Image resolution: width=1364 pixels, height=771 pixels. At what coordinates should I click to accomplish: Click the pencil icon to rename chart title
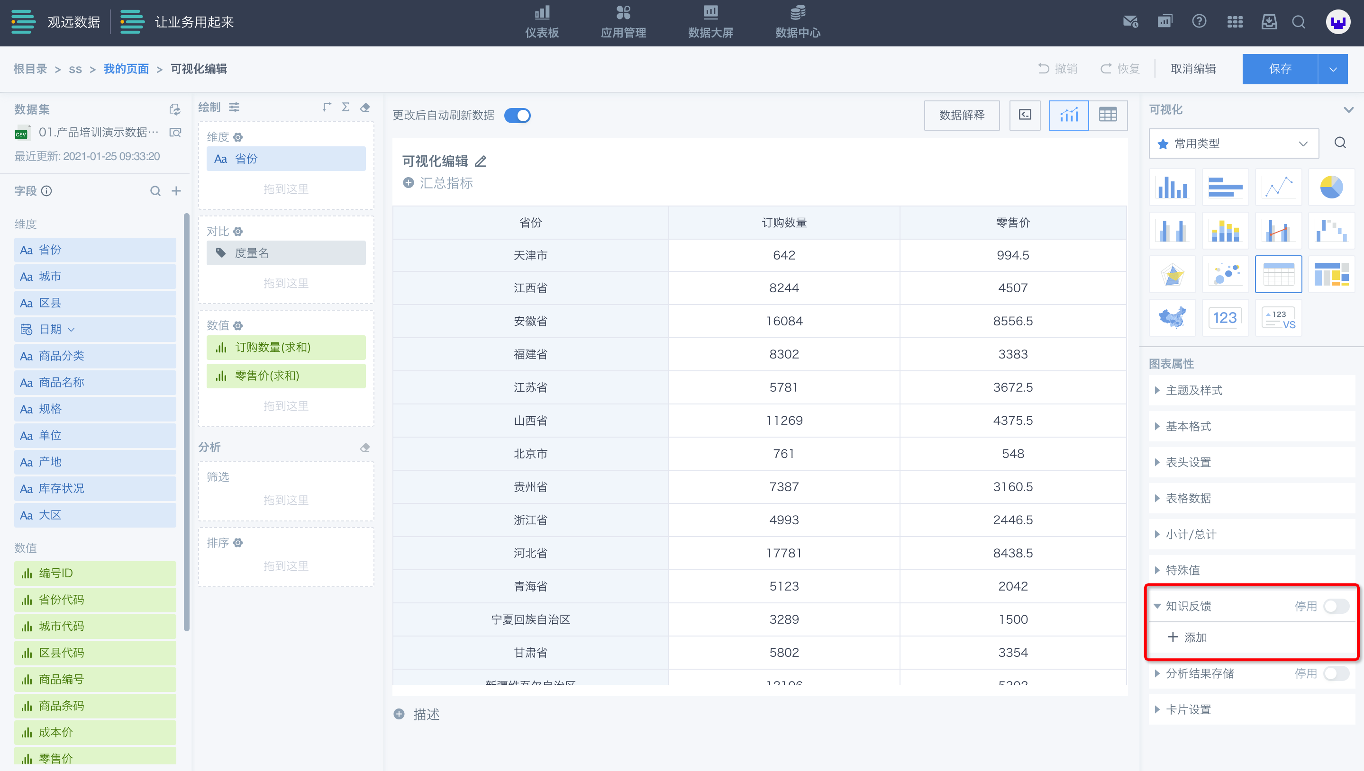481,161
